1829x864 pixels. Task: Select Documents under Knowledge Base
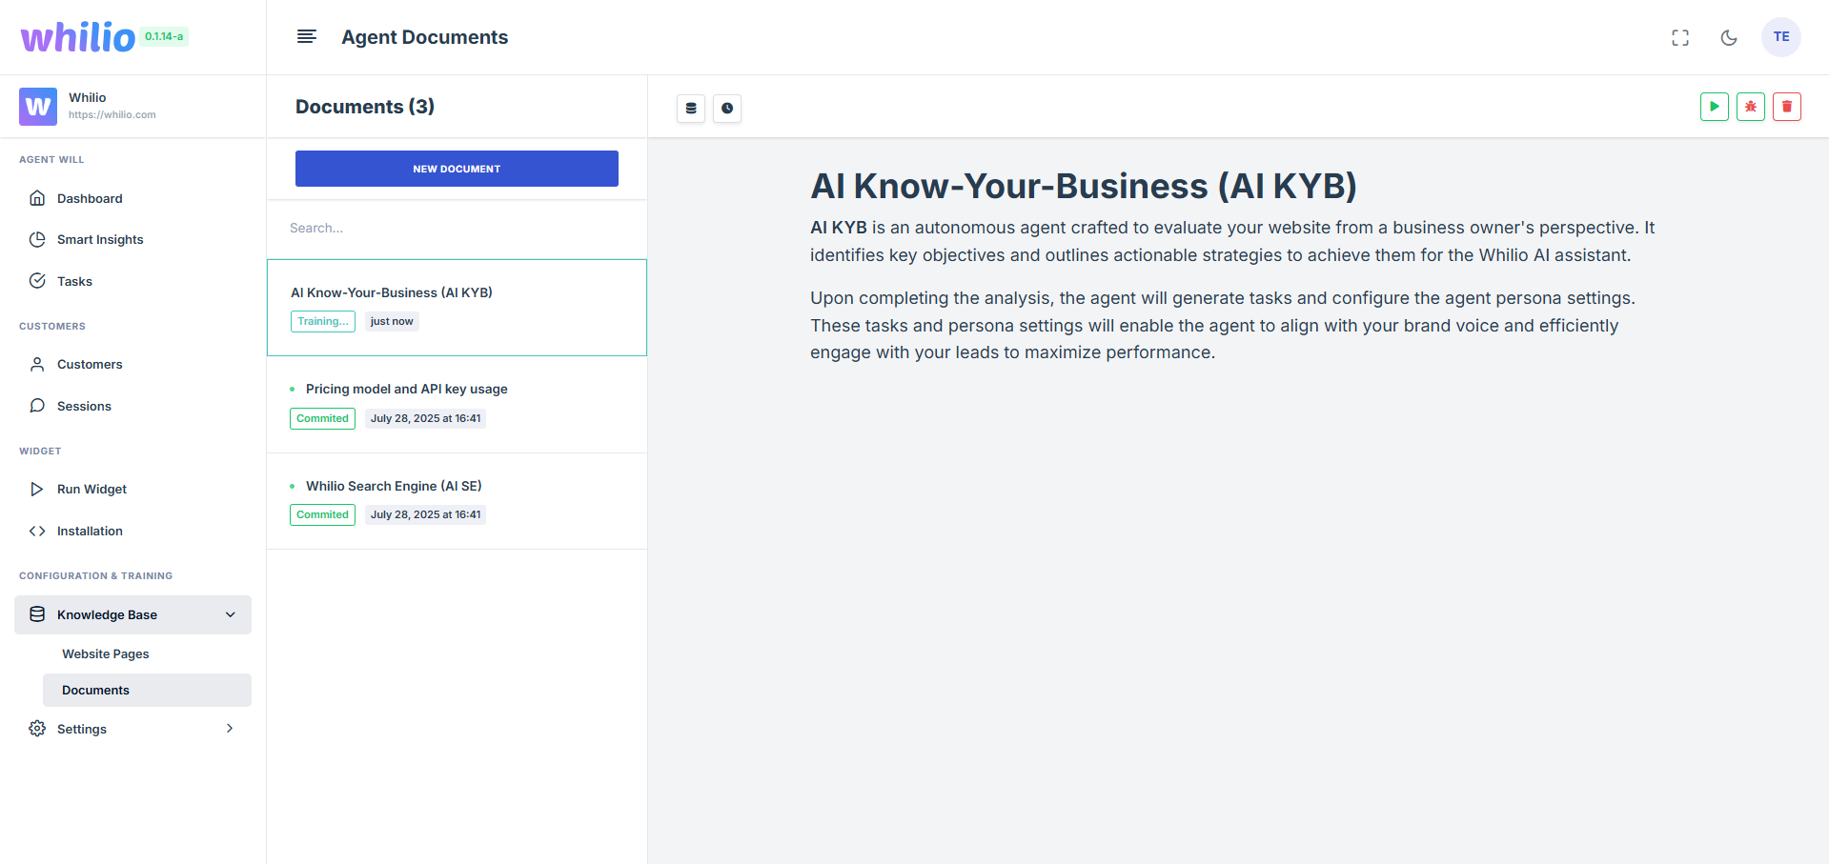(x=147, y=691)
